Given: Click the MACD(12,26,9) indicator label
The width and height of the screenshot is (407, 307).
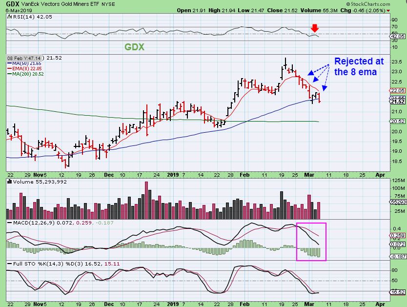Looking at the screenshot, I should pos(34,223).
